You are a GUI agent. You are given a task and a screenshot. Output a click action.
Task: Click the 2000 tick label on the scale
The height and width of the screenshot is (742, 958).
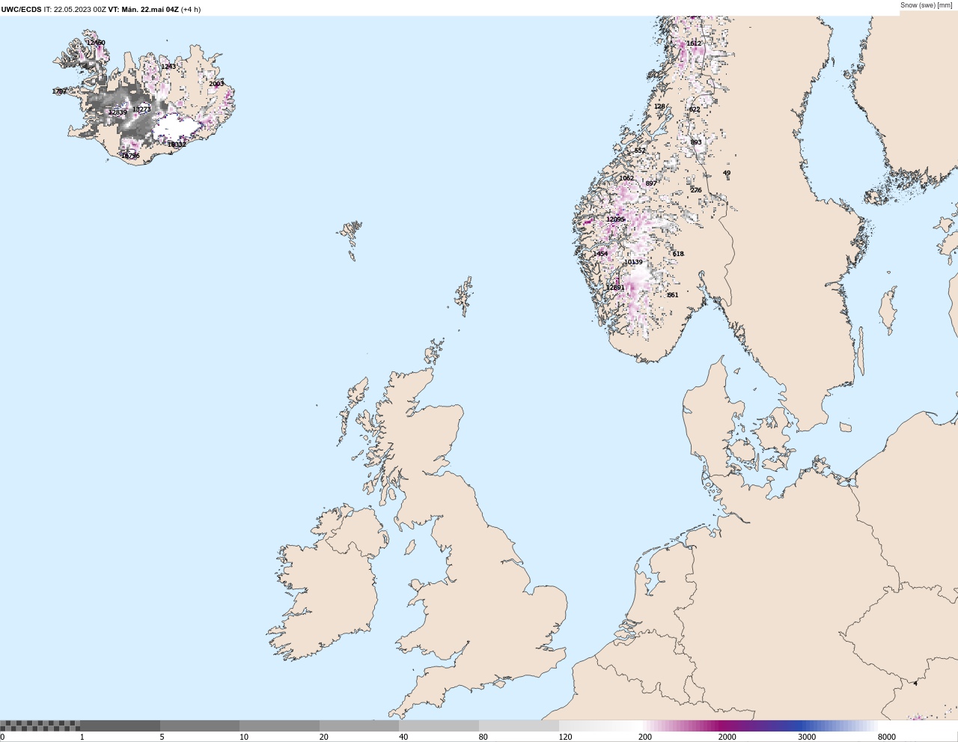tap(727, 737)
